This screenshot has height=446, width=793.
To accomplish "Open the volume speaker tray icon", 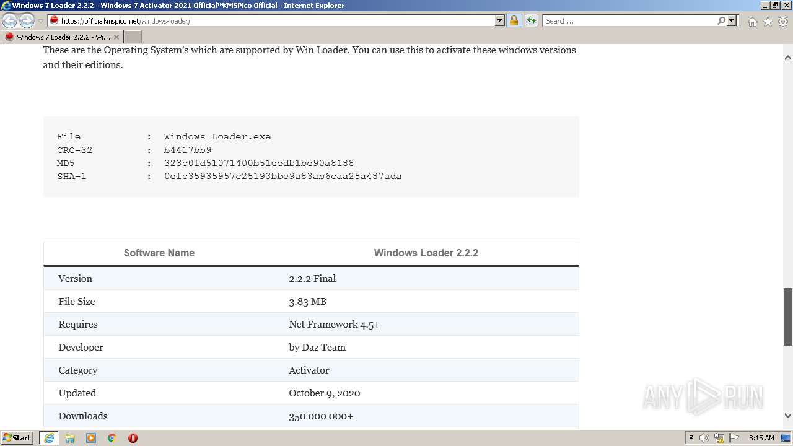I will (x=704, y=438).
